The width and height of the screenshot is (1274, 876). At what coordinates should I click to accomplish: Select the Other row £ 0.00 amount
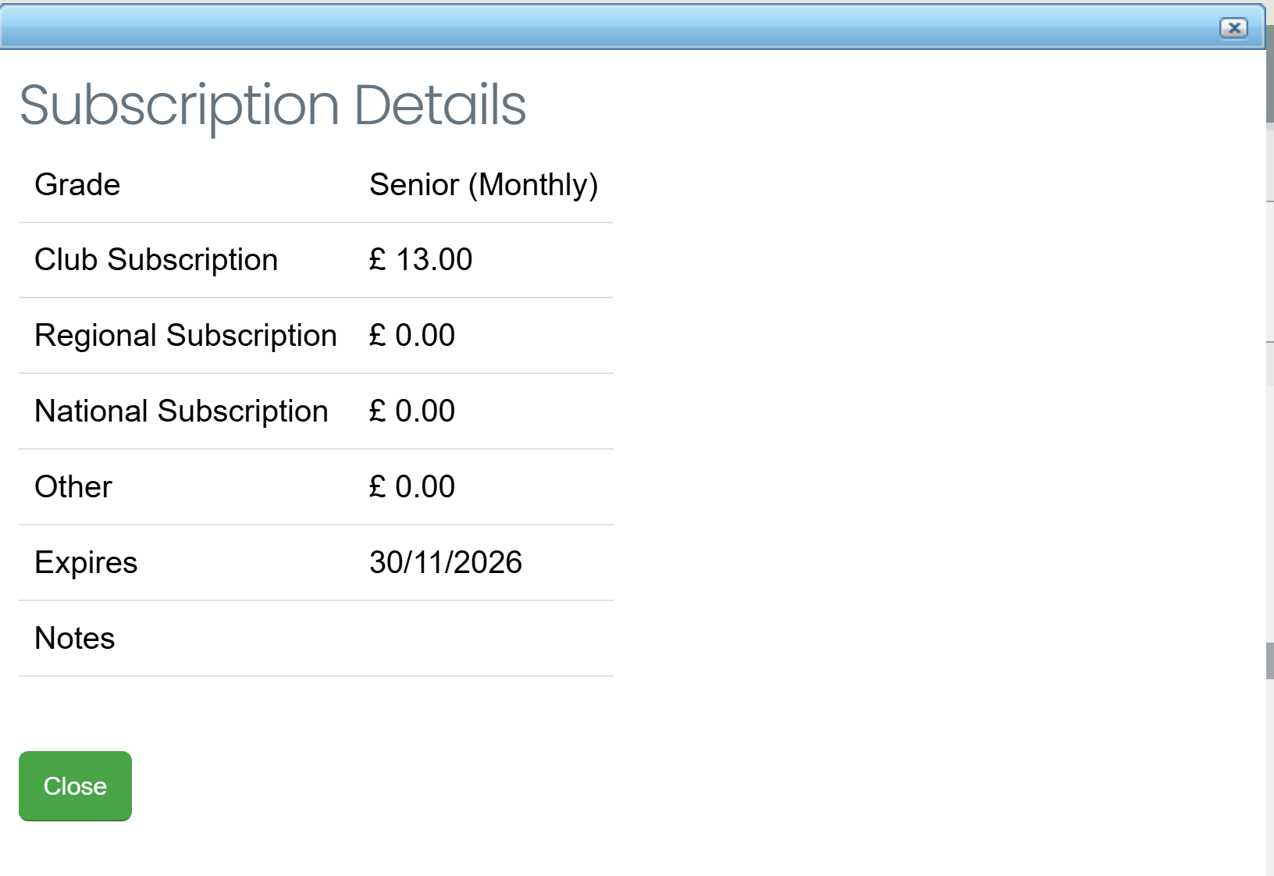(411, 487)
